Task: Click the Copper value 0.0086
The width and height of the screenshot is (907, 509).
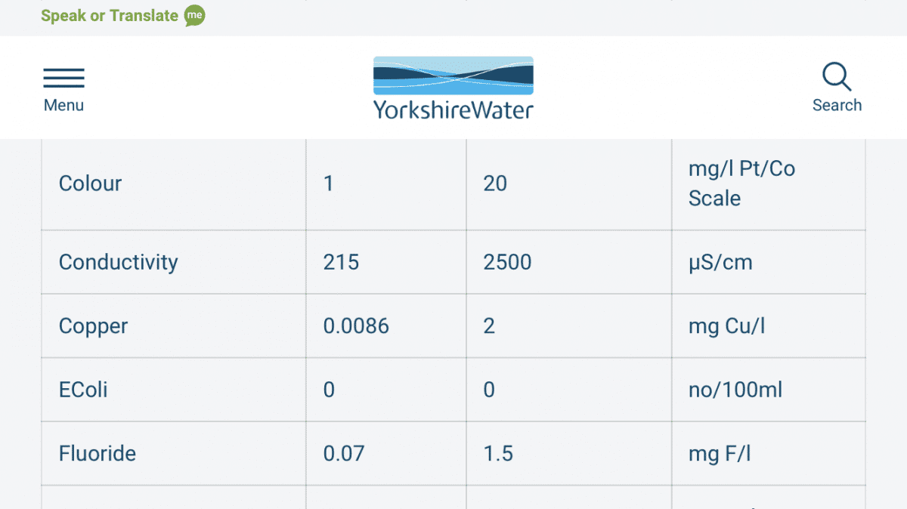Action: (356, 326)
